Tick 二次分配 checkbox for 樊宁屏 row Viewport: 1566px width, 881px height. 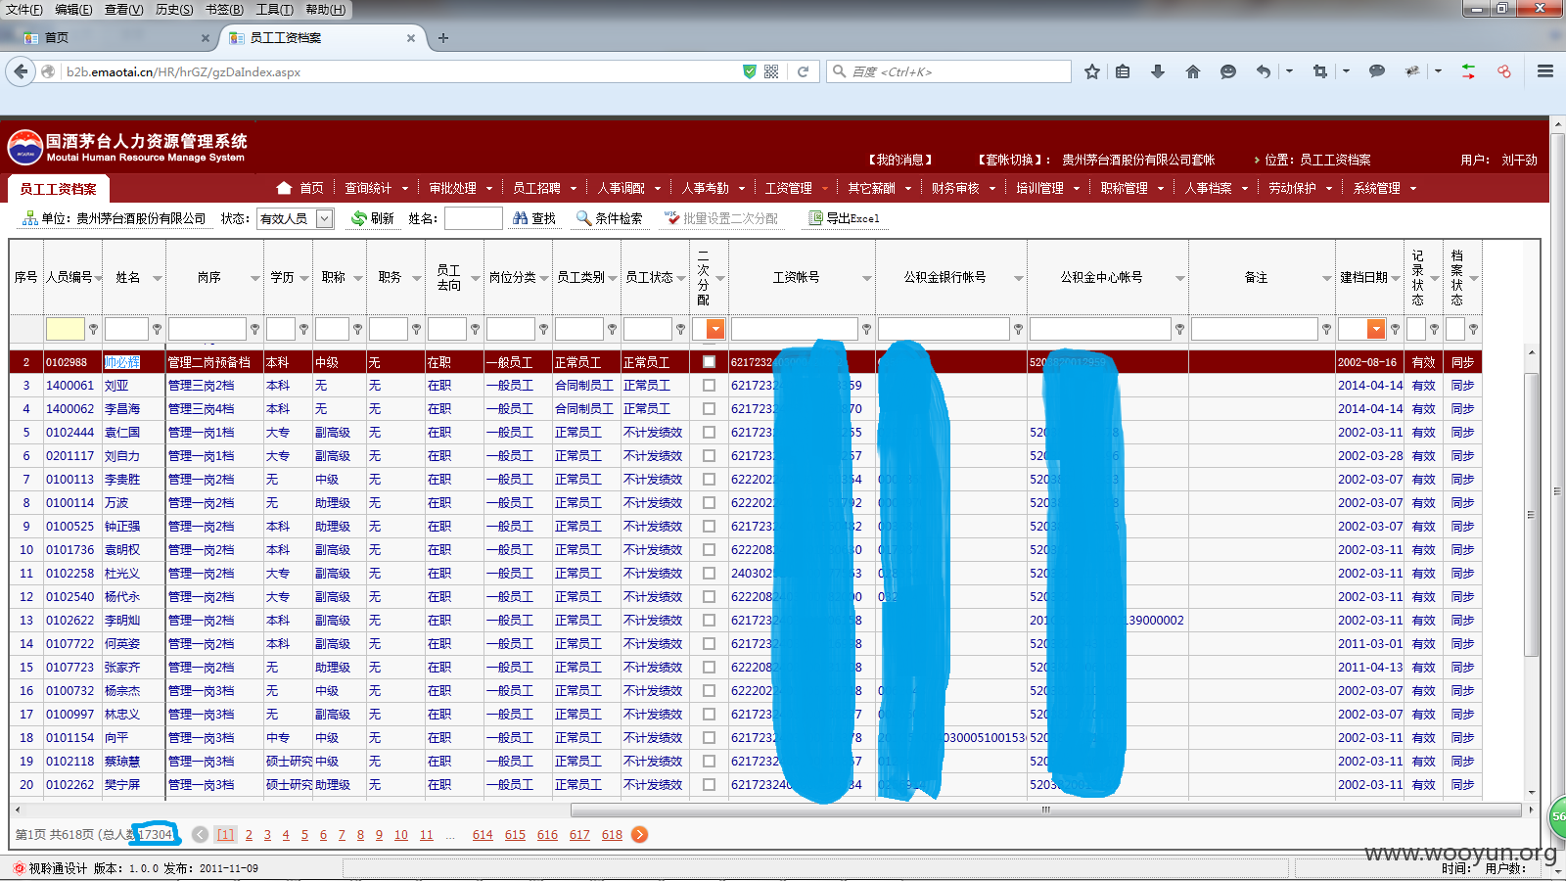click(x=709, y=785)
